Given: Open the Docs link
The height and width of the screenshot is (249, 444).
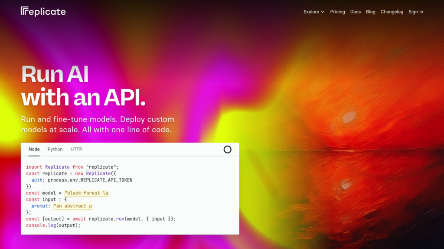Looking at the screenshot, I should pos(355,12).
